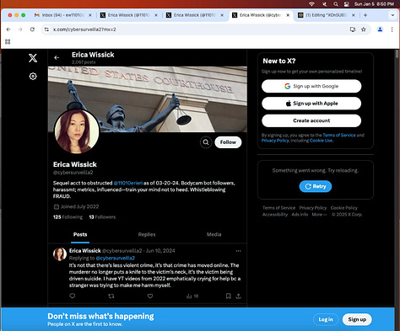Open the Cookie Use link
Screen dimensions: 400x331
click(x=321, y=141)
